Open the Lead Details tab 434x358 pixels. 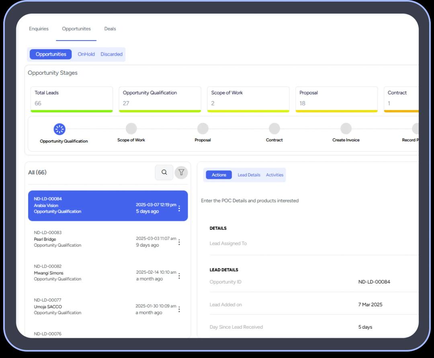click(x=249, y=175)
